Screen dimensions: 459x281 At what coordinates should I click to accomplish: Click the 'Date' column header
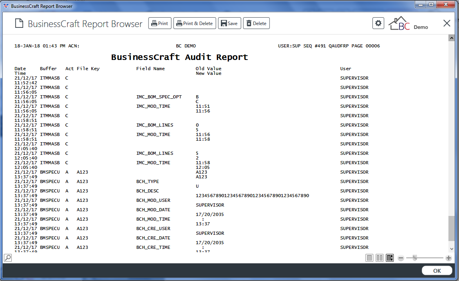click(20, 69)
